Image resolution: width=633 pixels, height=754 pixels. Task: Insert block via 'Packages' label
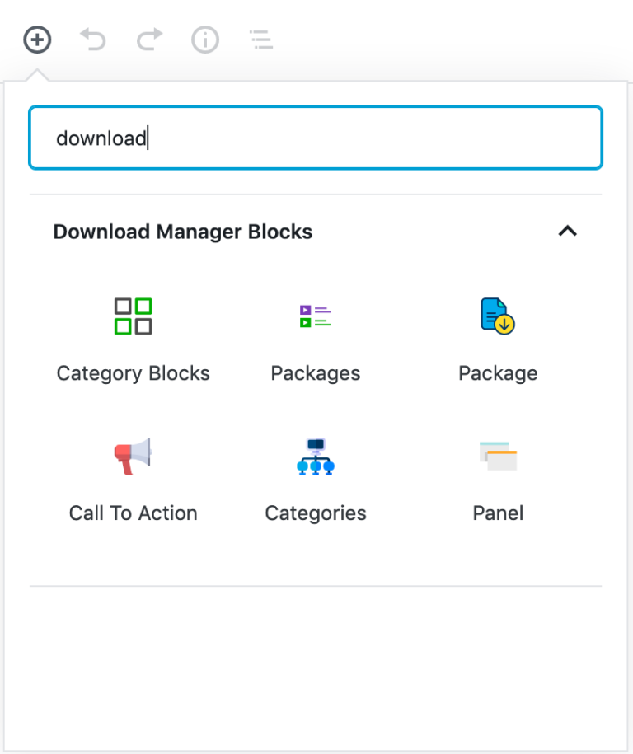click(x=316, y=373)
